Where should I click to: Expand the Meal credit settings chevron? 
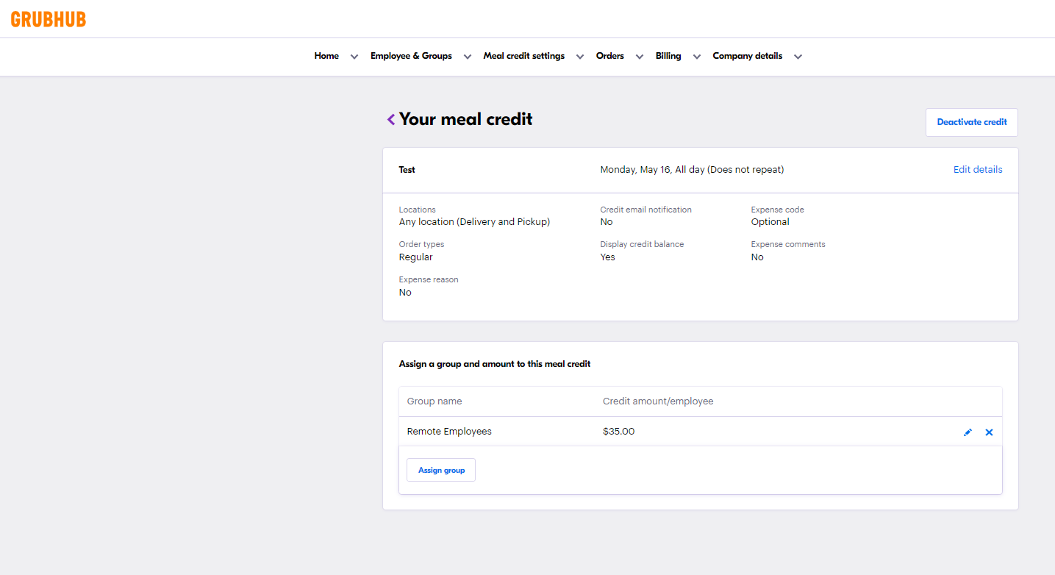(580, 57)
